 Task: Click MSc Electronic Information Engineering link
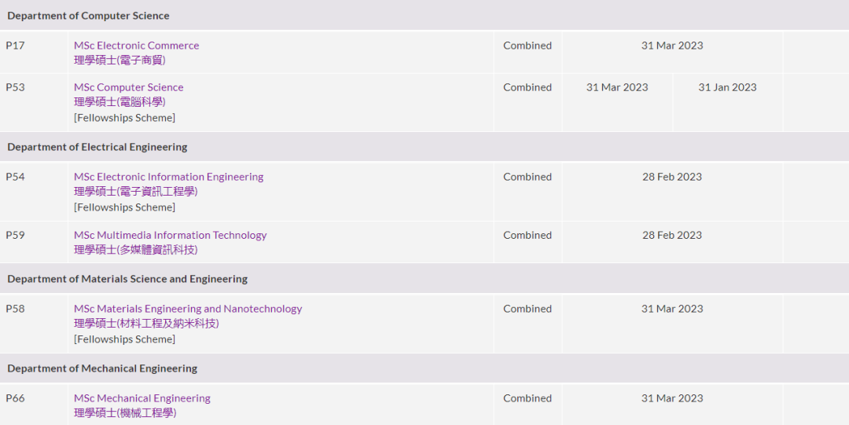tap(168, 177)
